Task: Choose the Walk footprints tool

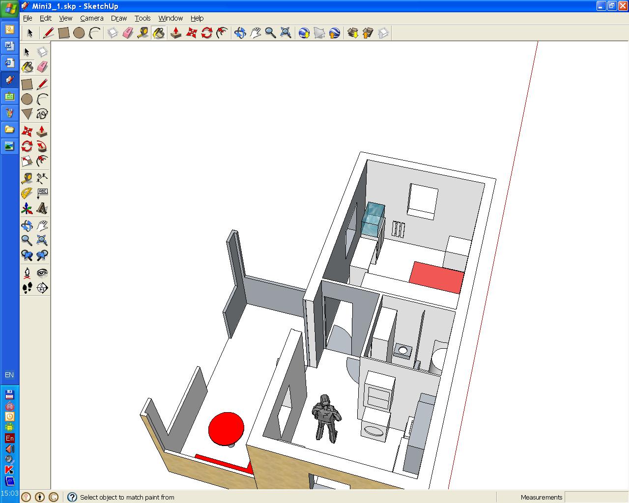Action: click(27, 288)
